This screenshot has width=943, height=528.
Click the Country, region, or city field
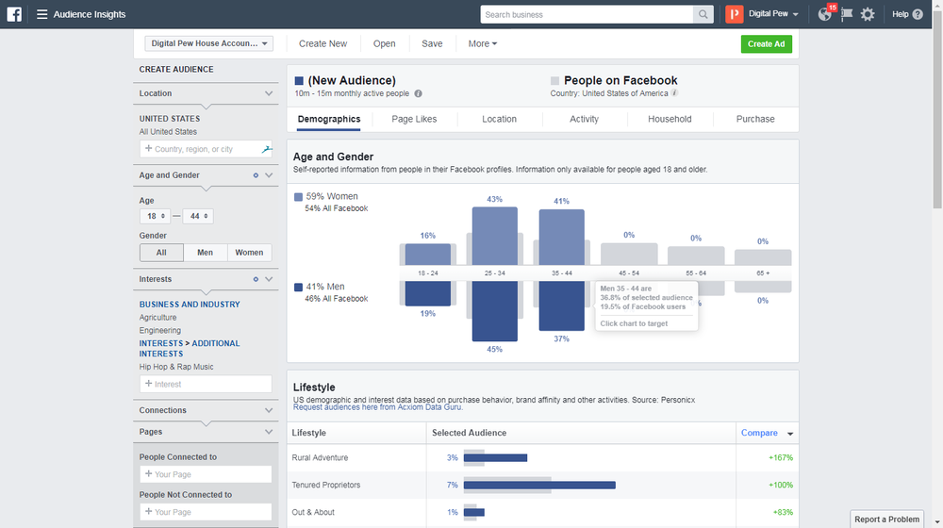coord(206,149)
